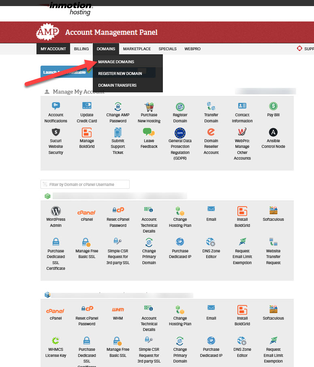
Task: Click the Pay Bill dollar icon
Action: (x=273, y=106)
